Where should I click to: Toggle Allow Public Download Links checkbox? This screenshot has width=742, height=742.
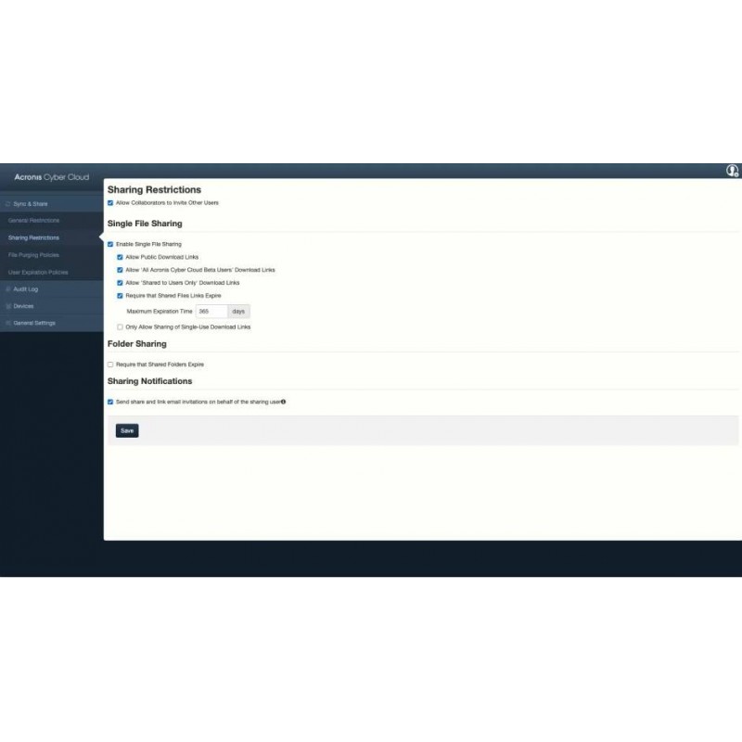point(120,257)
